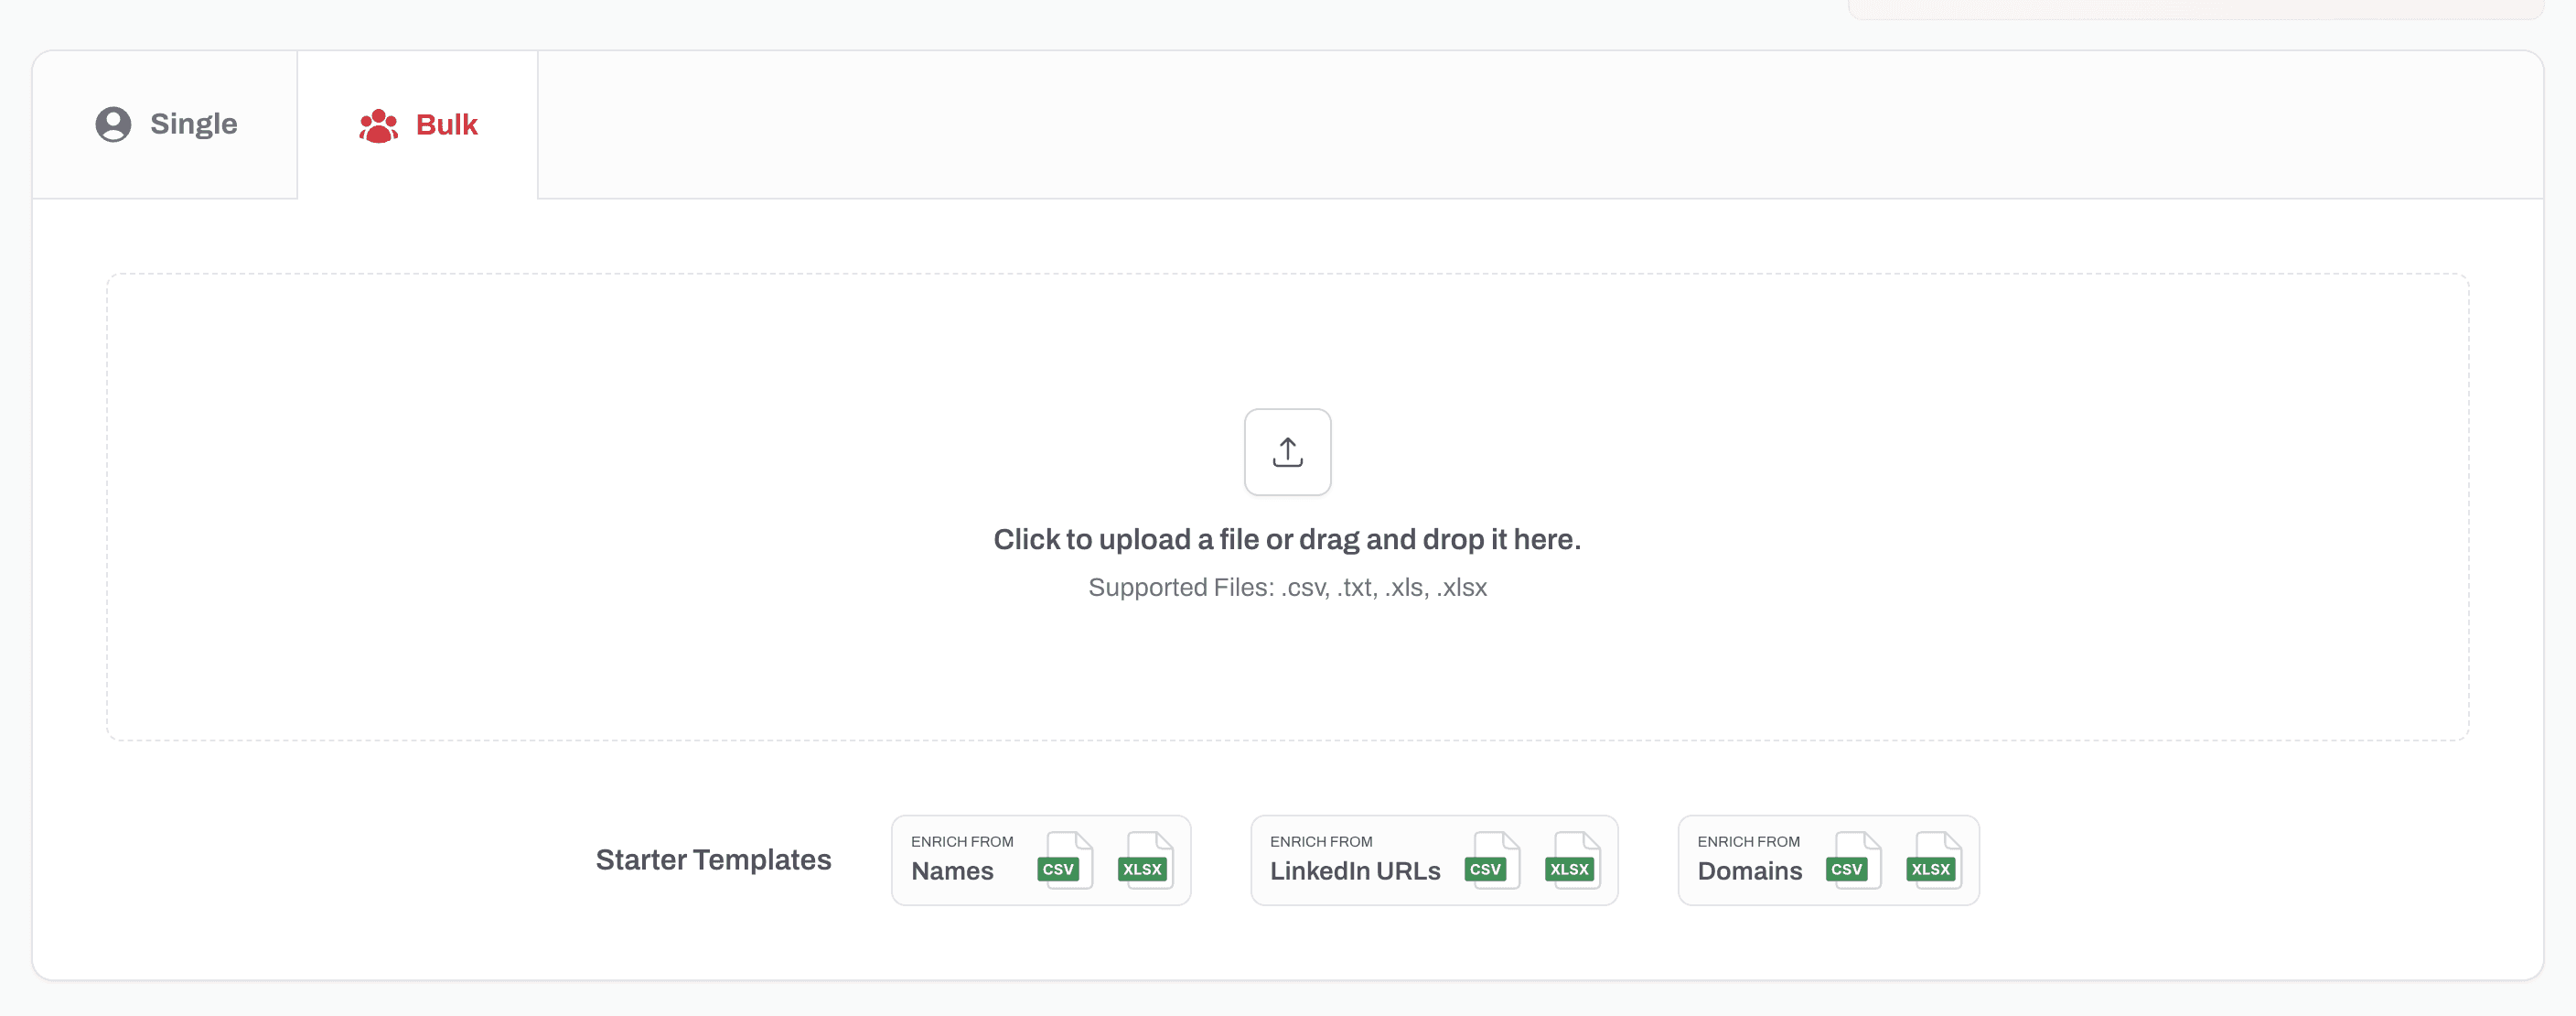Viewport: 2576px width, 1016px height.
Task: Click the Supported Files info text
Action: tap(1287, 588)
